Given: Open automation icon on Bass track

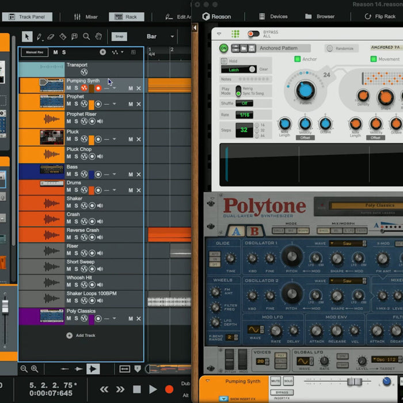Looking at the screenshot, I should point(84,174).
